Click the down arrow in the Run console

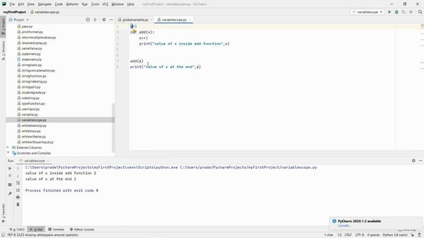(18, 175)
